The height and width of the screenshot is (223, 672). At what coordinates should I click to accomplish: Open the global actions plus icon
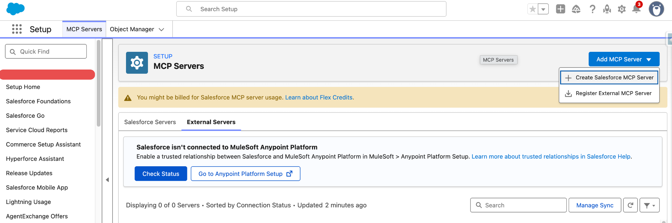pyautogui.click(x=560, y=9)
